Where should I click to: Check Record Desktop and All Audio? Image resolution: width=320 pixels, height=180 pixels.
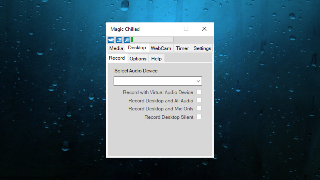pyautogui.click(x=199, y=100)
